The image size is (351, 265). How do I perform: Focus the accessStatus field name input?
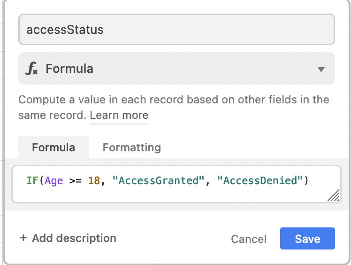[x=176, y=30]
